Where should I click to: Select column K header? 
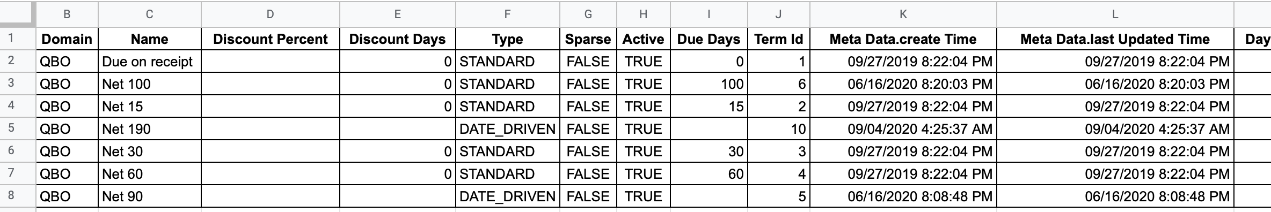(903, 14)
